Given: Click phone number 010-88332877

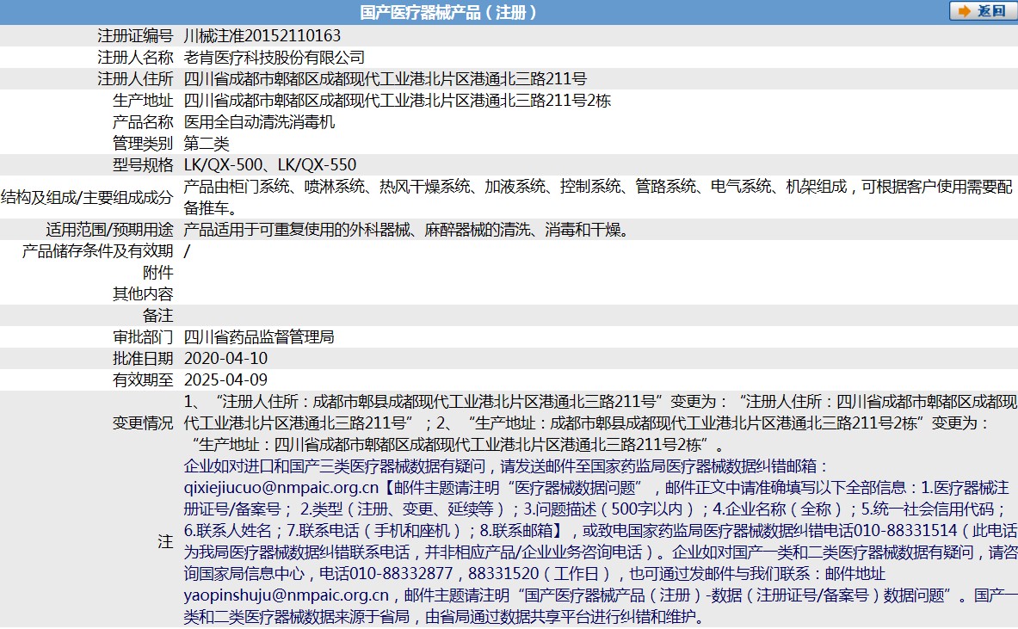Looking at the screenshot, I should 401,574.
